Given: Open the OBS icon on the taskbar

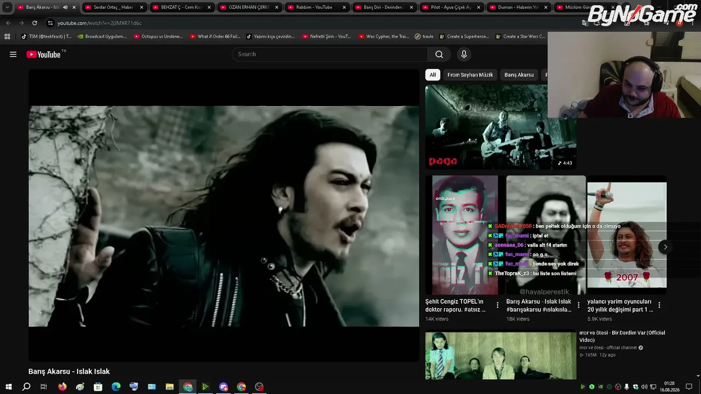Looking at the screenshot, I should pyautogui.click(x=260, y=387).
